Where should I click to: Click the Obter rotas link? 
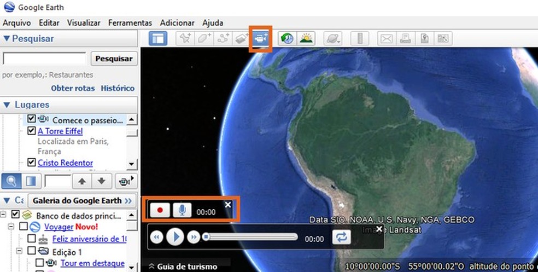[x=73, y=88]
